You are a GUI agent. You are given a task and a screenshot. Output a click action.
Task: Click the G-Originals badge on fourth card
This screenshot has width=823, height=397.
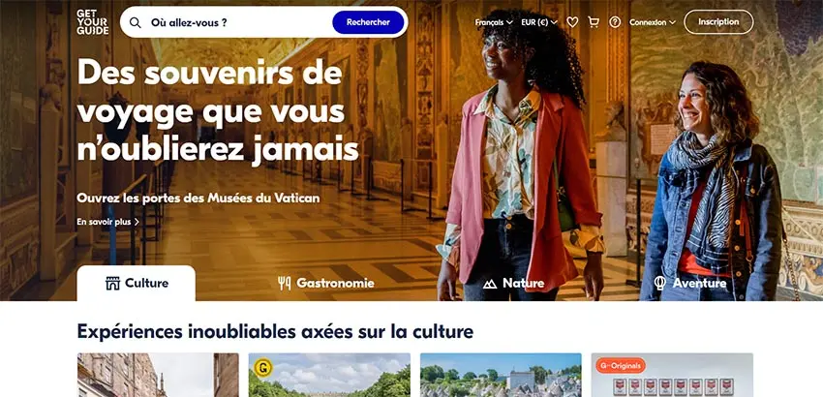pos(621,365)
